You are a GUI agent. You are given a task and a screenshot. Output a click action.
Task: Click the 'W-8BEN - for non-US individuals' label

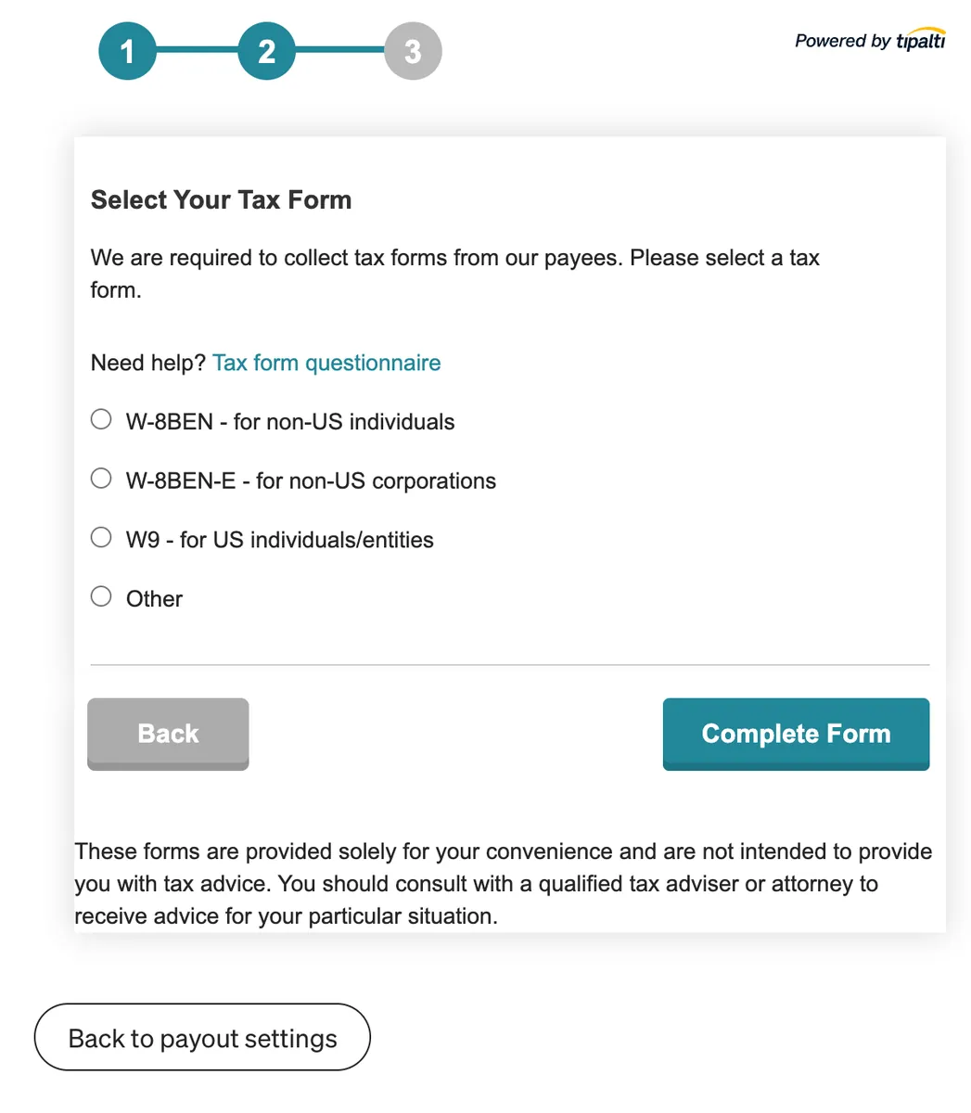290,422
